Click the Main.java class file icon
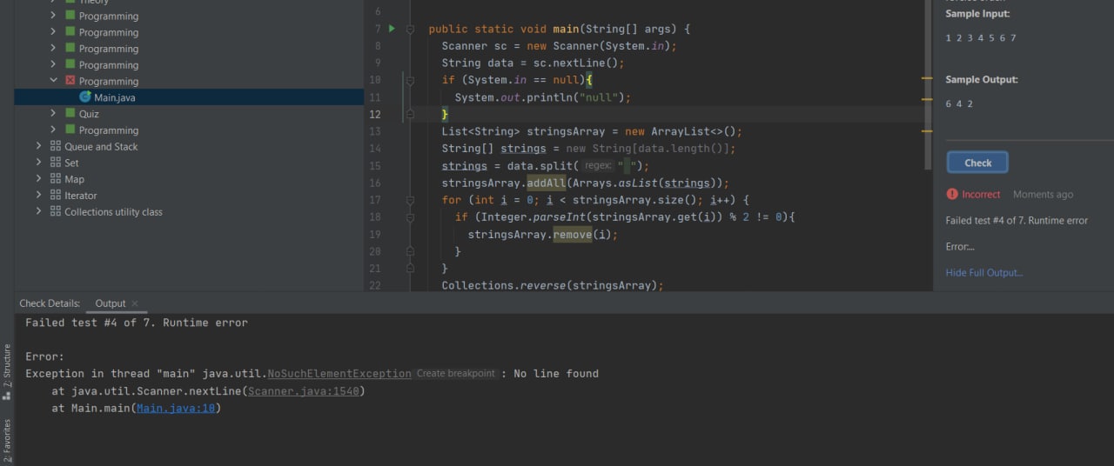This screenshot has width=1114, height=466. [x=84, y=97]
